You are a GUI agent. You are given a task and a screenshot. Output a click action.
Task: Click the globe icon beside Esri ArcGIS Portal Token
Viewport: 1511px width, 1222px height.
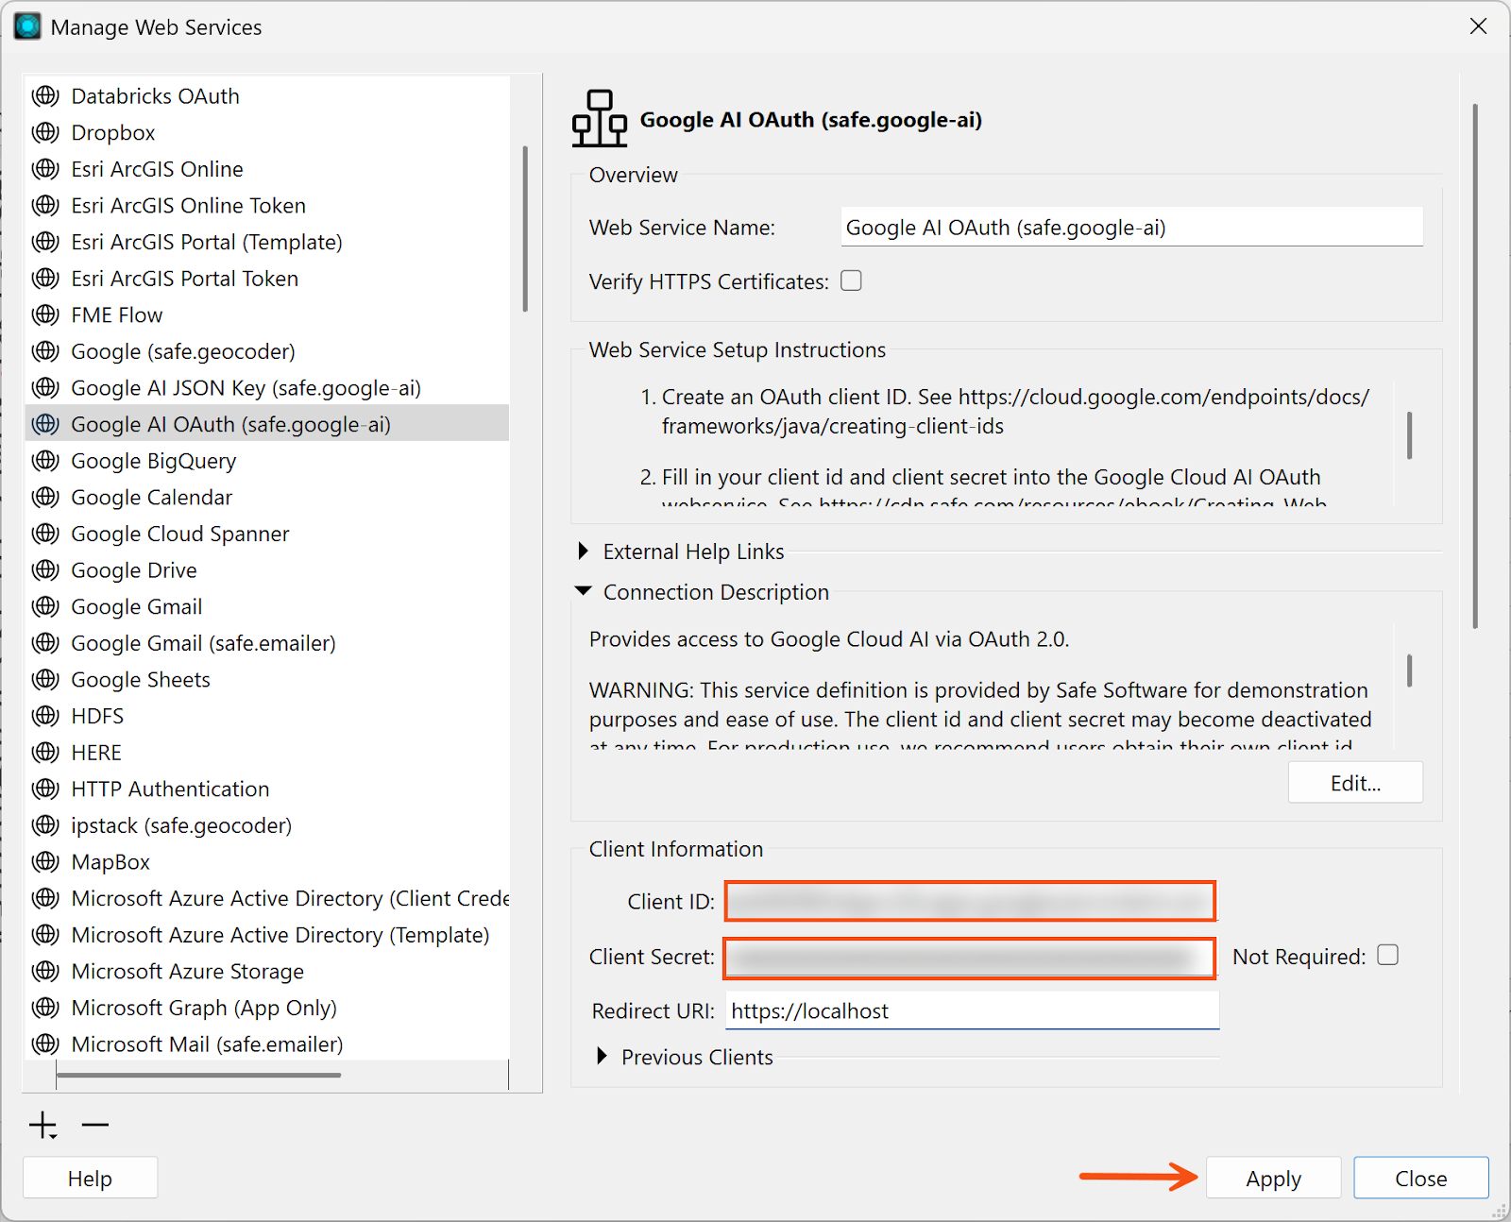point(45,279)
